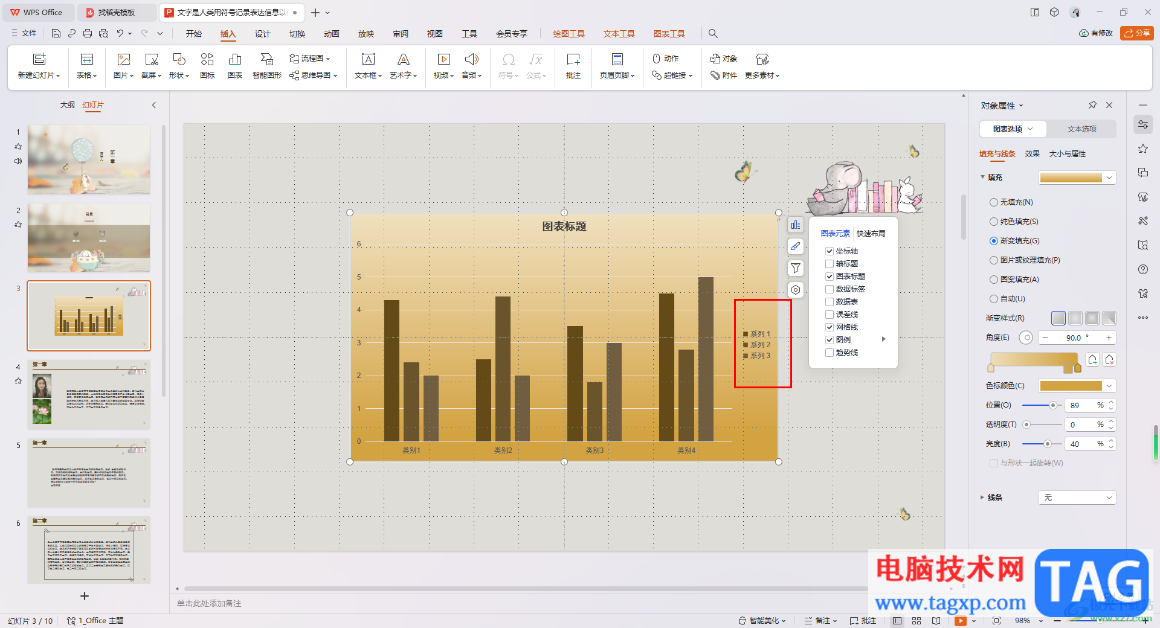
Task: Open the 形状 shapes tool
Action: click(x=179, y=65)
